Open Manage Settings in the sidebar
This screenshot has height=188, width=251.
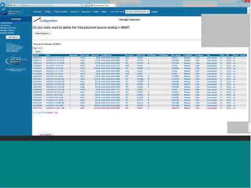[7, 33]
